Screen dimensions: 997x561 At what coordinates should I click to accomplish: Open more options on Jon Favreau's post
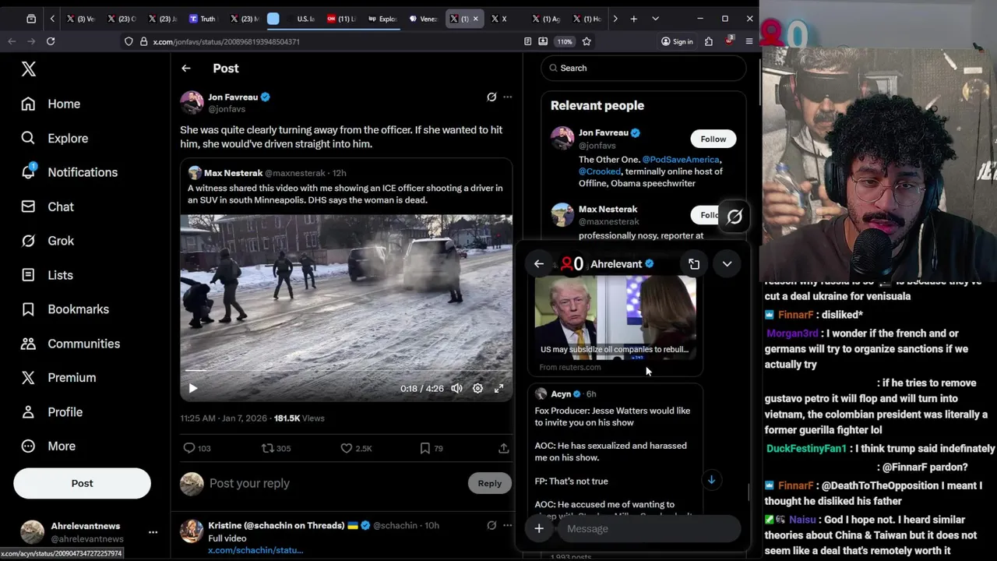(x=507, y=97)
